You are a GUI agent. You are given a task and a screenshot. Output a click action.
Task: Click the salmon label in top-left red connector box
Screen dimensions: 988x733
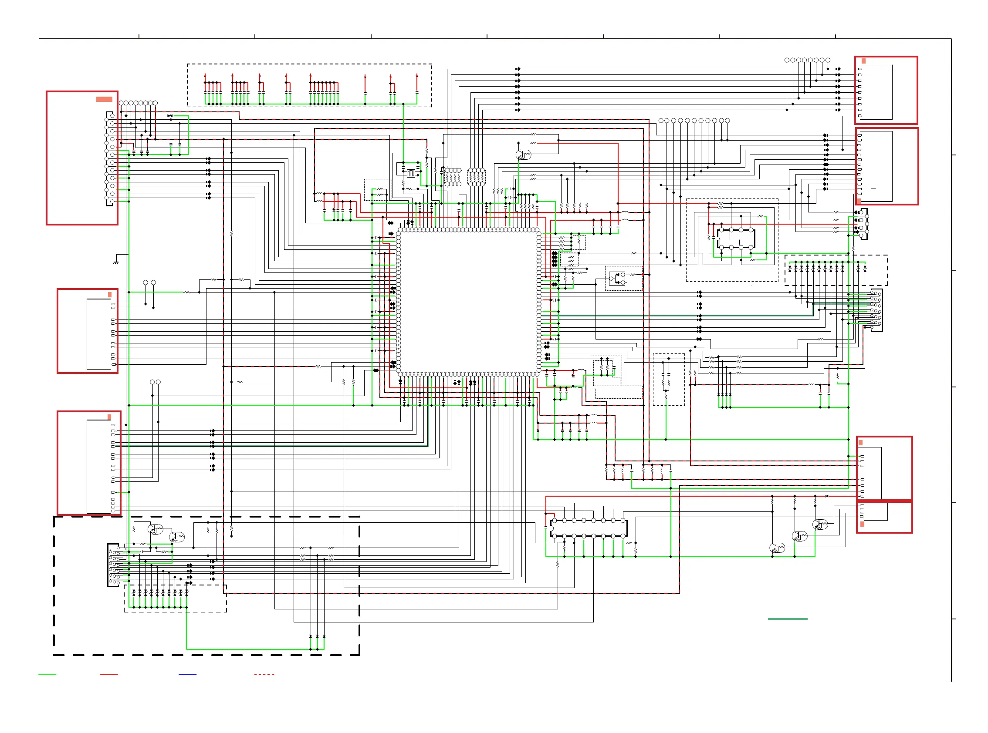tap(105, 99)
